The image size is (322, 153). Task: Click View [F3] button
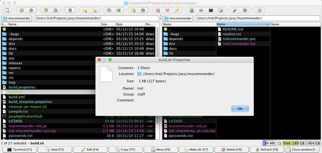click(54, 150)
